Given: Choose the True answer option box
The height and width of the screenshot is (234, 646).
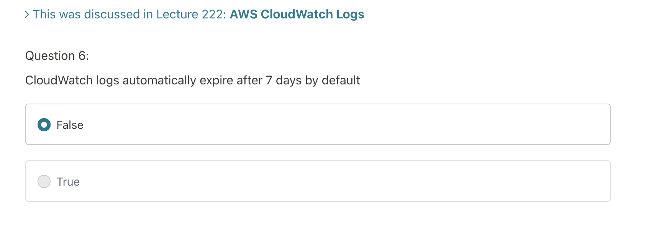Looking at the screenshot, I should [x=318, y=181].
